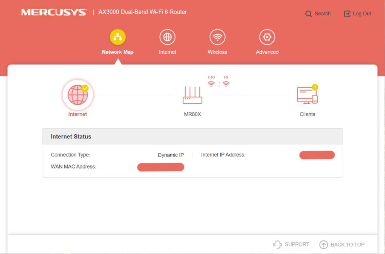Click the Mercusys logo
This screenshot has width=385, height=254.
pos(54,12)
